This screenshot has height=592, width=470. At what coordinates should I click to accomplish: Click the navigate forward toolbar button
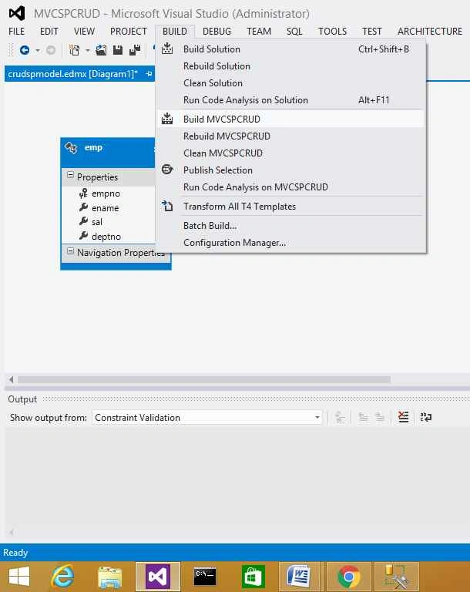51,50
